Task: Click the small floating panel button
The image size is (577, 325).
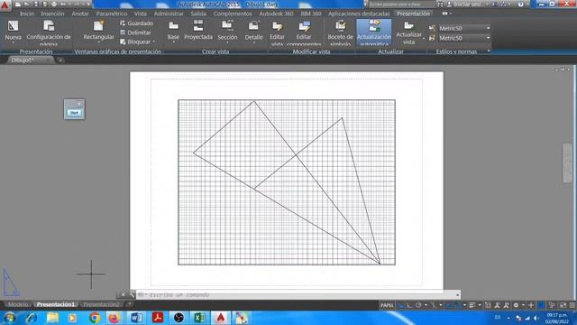Action: [74, 112]
